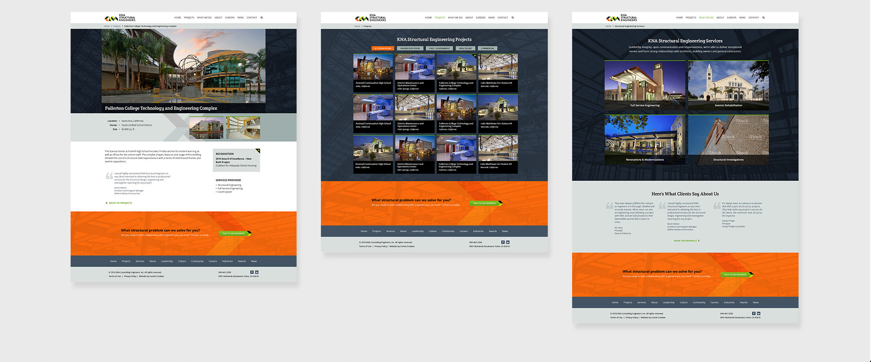Select the Civic / Government filter tab
The image size is (871, 362).
439,48
